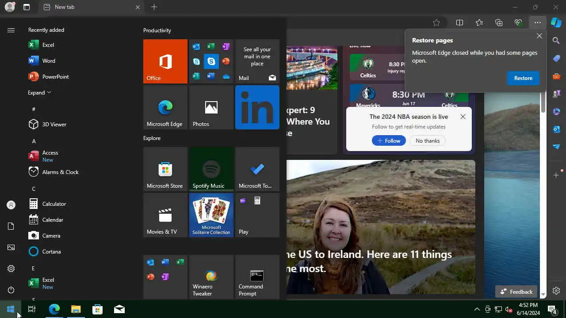The width and height of the screenshot is (566, 318).
Task: Open File Explorer from taskbar
Action: coord(76,309)
